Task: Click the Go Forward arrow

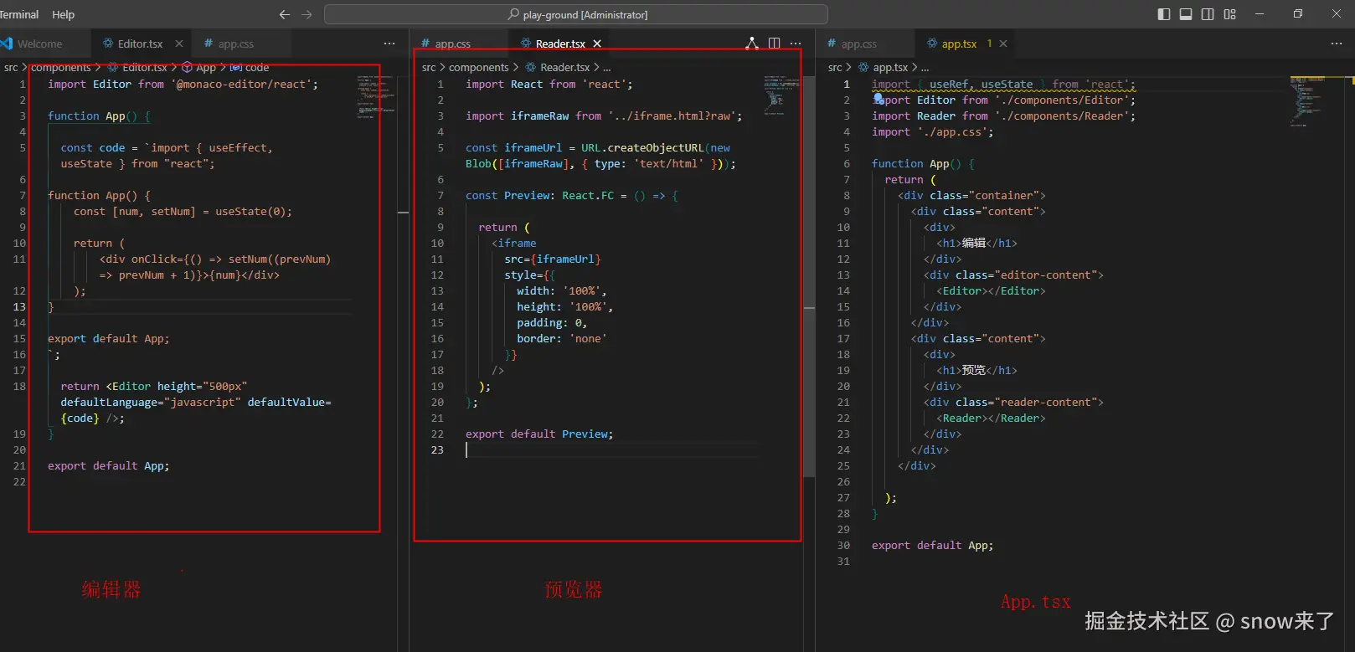Action: [x=307, y=14]
